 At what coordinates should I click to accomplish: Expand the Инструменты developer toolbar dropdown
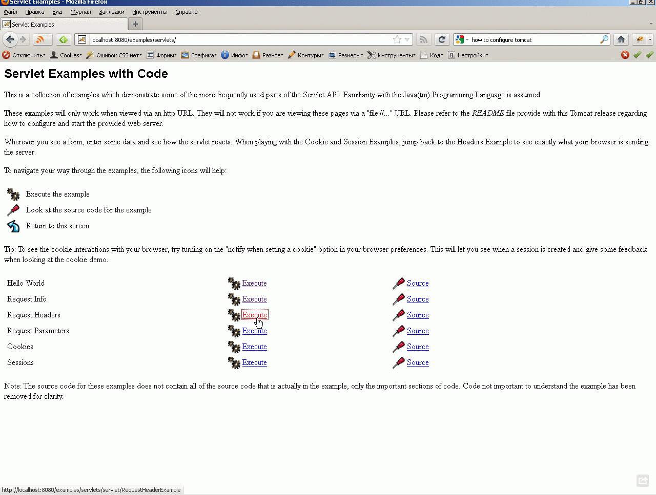coord(392,55)
